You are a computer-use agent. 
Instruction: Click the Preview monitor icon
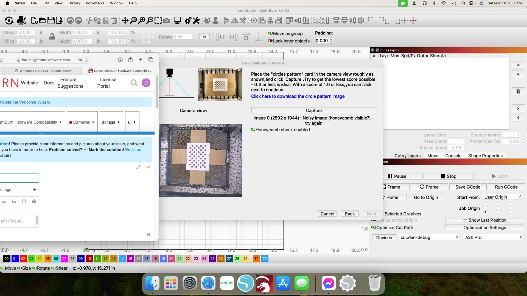177,21
